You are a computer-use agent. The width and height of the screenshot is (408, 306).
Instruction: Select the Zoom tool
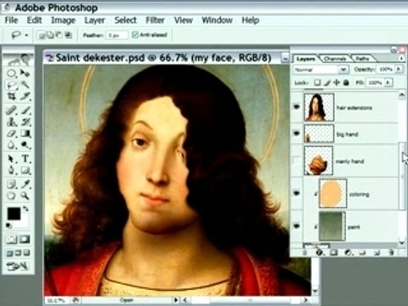tap(25, 195)
